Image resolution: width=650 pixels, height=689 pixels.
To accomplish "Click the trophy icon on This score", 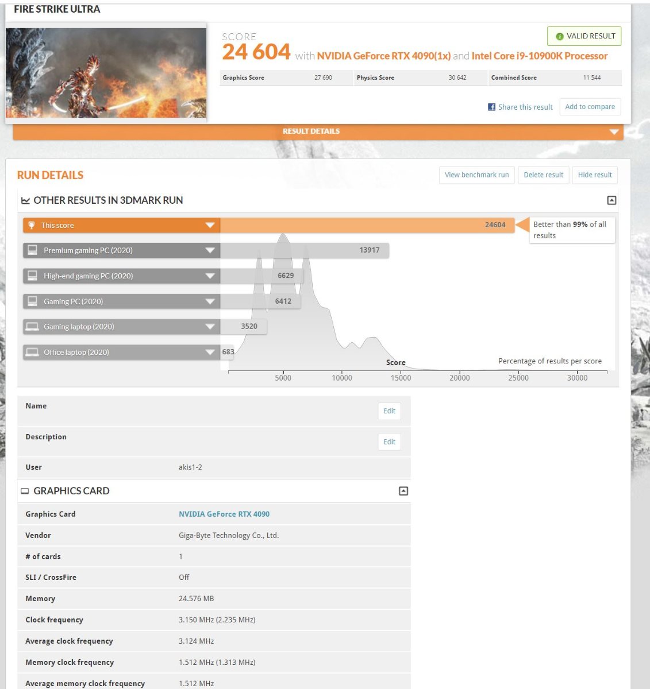I will (x=32, y=225).
